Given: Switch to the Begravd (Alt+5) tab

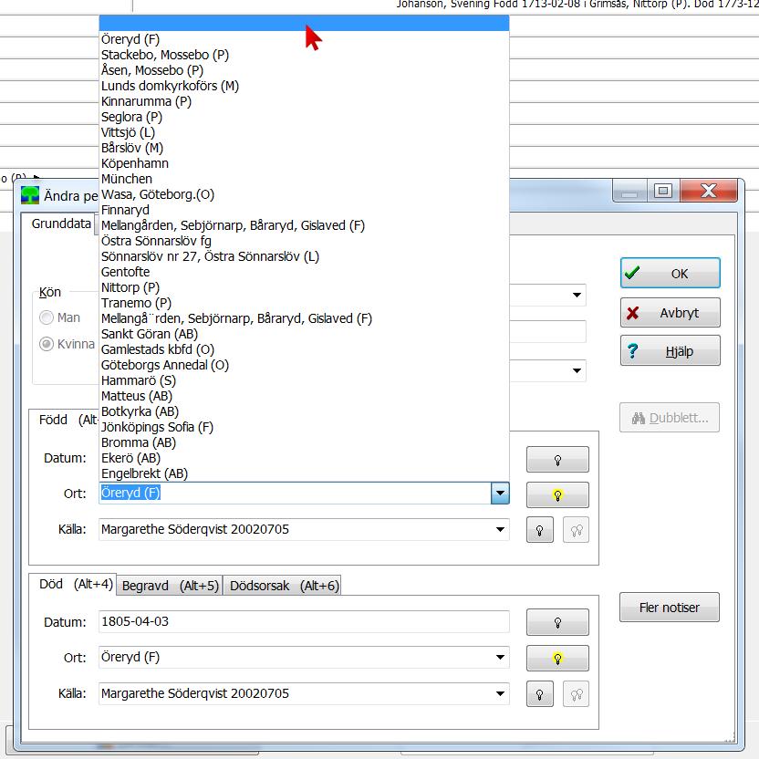Looking at the screenshot, I should (x=170, y=586).
